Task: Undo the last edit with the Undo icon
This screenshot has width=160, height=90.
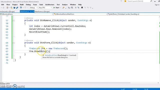Action: pos(21,8)
